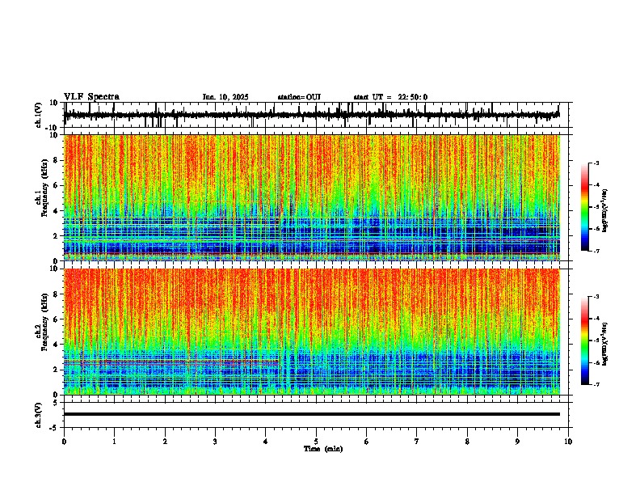Click time axis tick label "4"
640x495 pixels.
click(x=266, y=442)
